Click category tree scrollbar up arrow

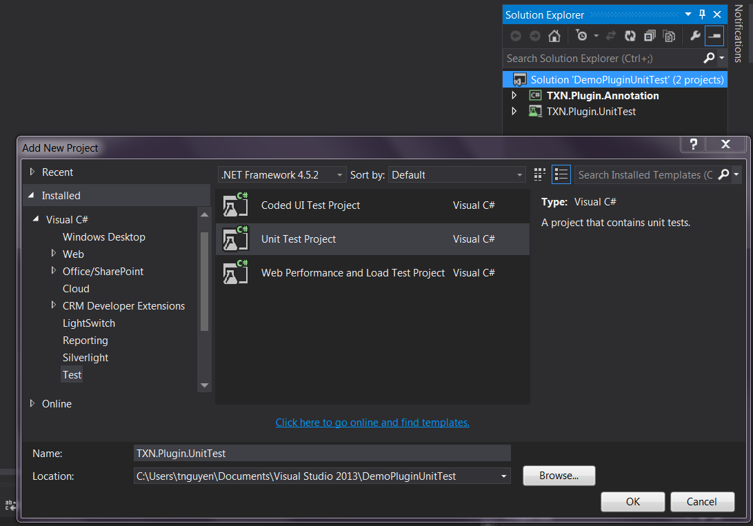coord(205,214)
